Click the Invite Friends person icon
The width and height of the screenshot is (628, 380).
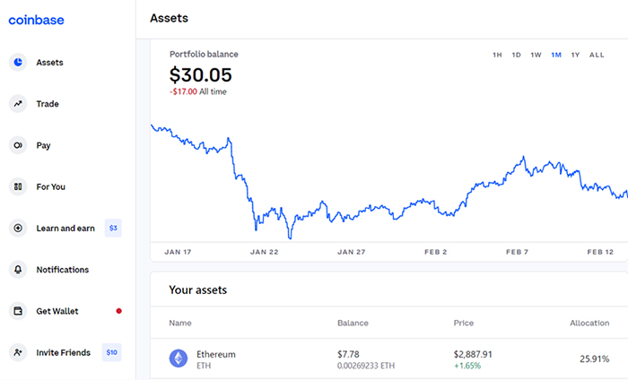(18, 352)
